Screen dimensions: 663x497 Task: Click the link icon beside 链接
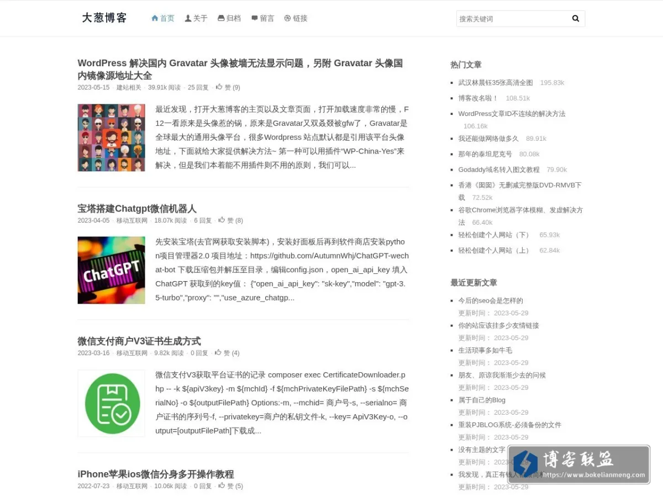pos(287,18)
